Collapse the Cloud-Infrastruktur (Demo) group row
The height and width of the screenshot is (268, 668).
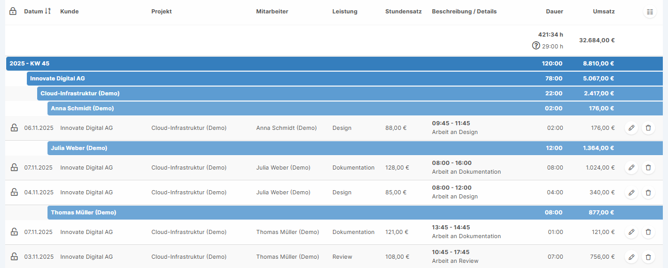coord(350,93)
